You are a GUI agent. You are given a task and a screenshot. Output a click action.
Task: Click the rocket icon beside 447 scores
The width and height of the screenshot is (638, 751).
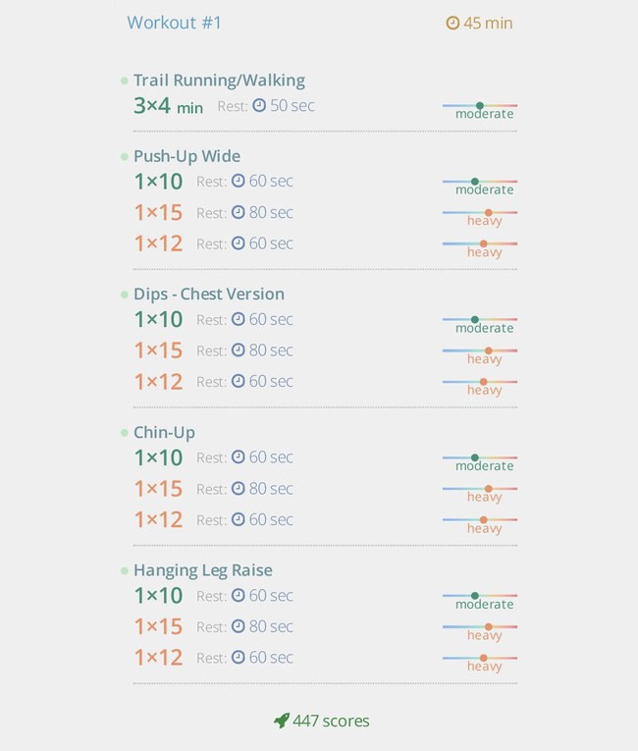click(x=282, y=721)
